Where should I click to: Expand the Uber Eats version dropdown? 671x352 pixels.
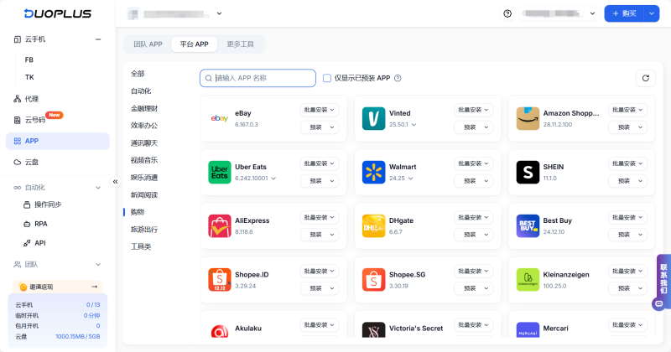(x=273, y=179)
